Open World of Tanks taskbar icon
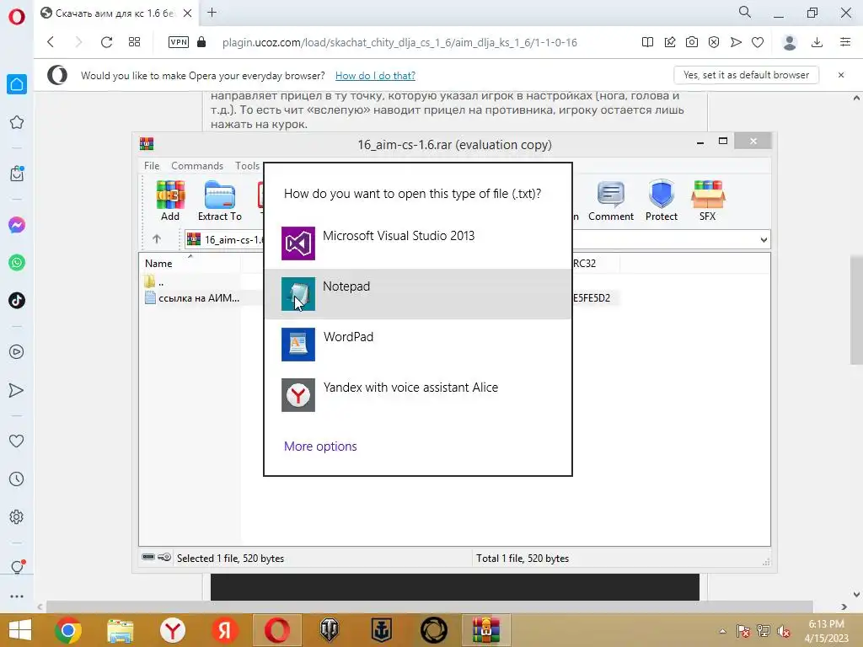Viewport: 863px width, 647px height. pyautogui.click(x=330, y=630)
